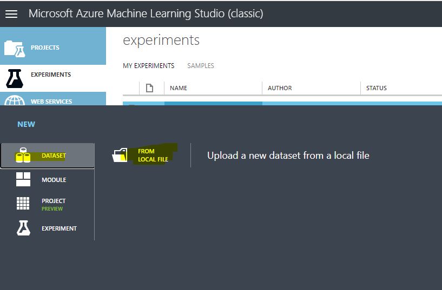
Task: Click the Experiments flask icon in sidebar
Action: pyautogui.click(x=15, y=78)
